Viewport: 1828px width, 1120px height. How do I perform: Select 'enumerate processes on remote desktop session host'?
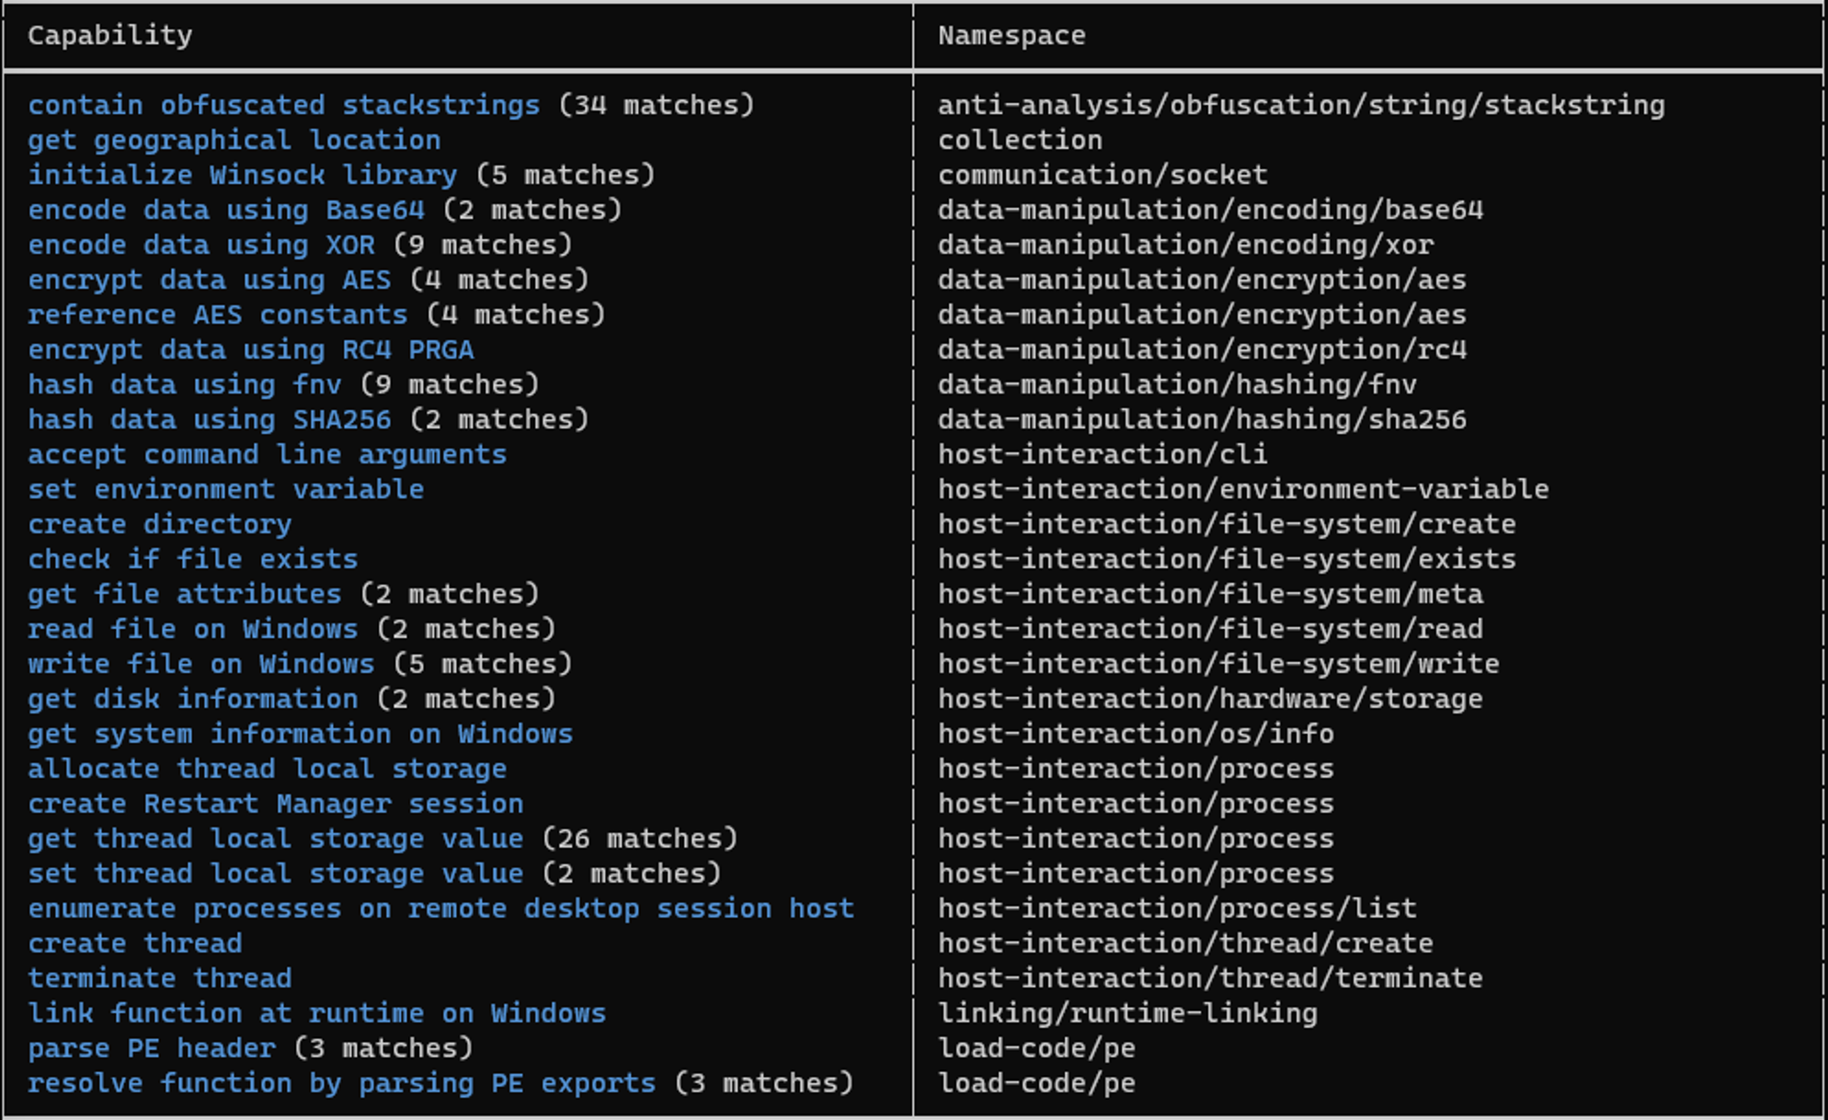[440, 909]
